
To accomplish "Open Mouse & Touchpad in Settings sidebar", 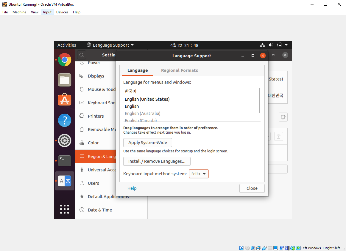I will (96, 89).
